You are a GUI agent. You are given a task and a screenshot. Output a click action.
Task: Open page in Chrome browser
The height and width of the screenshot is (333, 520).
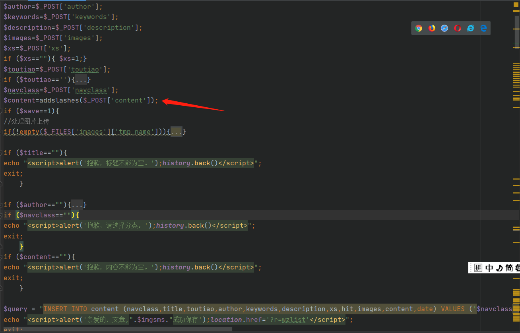click(x=419, y=28)
